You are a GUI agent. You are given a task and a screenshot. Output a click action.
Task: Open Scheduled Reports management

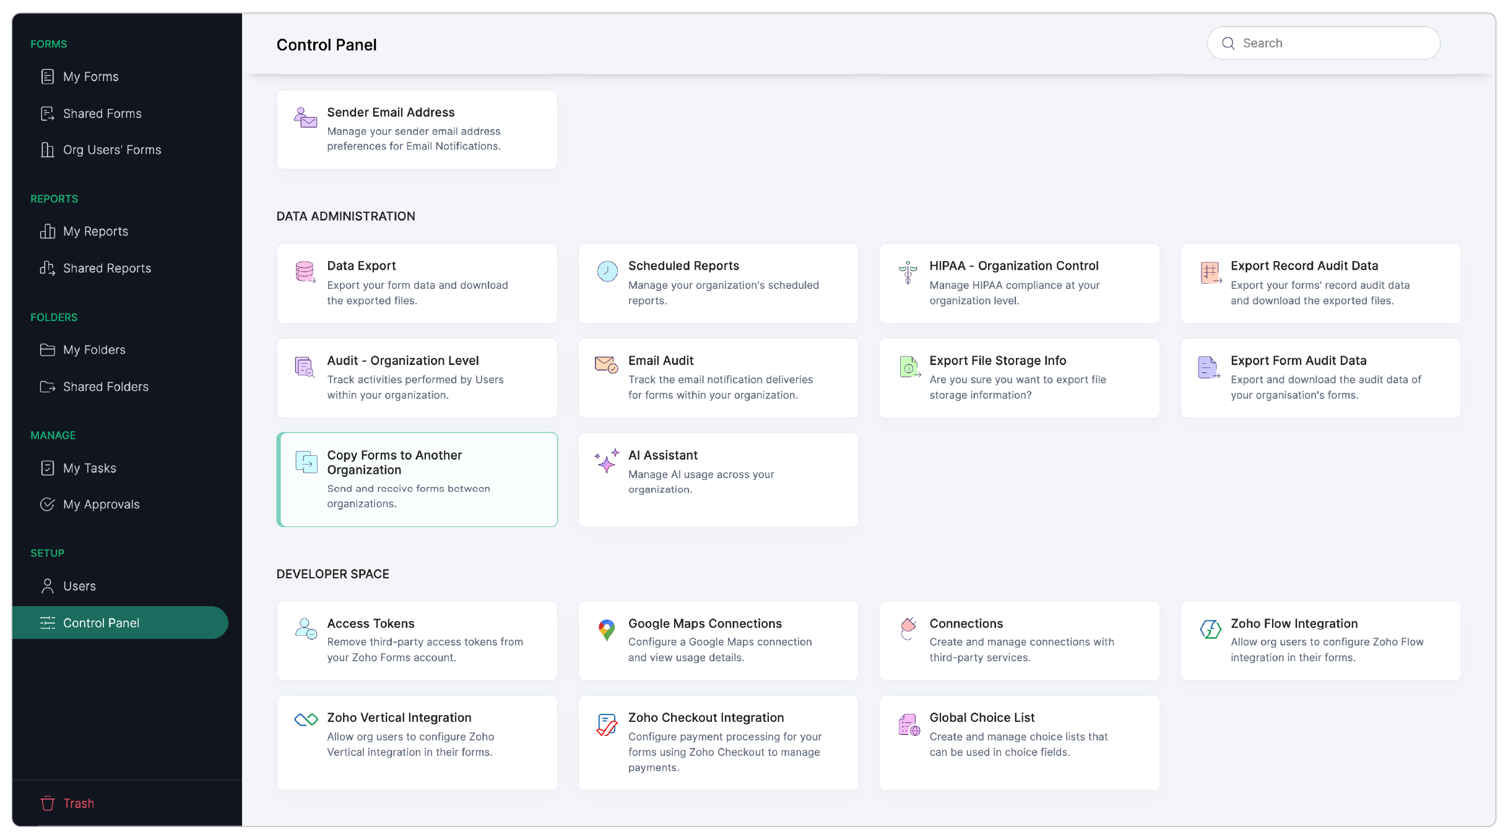click(718, 283)
